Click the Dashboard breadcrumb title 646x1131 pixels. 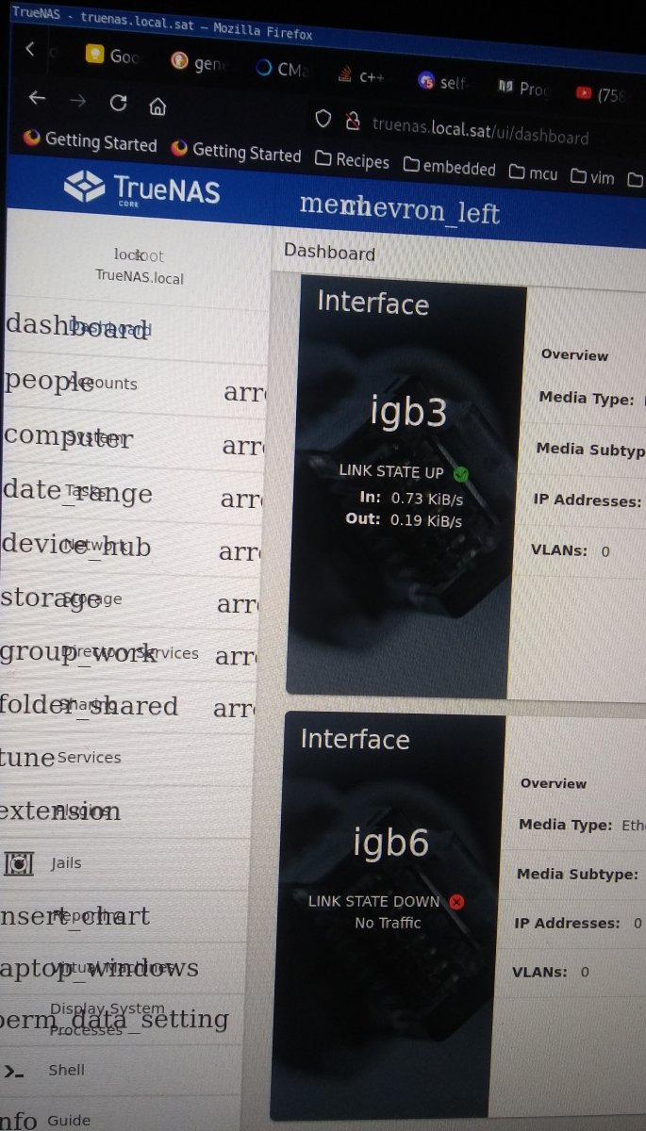point(329,253)
